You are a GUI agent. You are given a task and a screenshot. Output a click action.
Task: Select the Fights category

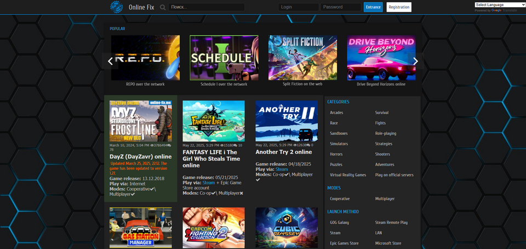(x=380, y=123)
